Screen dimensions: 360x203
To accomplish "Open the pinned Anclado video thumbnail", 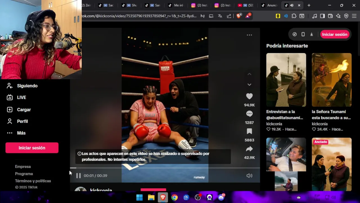I will 332,164.
